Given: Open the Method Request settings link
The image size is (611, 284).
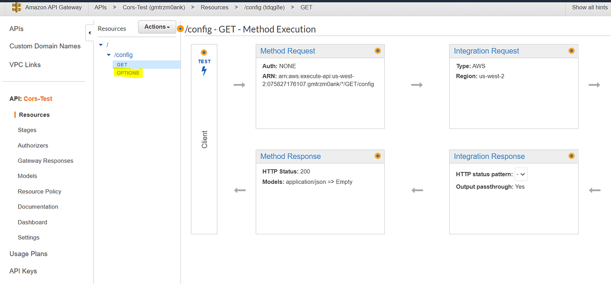Looking at the screenshot, I should pyautogui.click(x=288, y=51).
